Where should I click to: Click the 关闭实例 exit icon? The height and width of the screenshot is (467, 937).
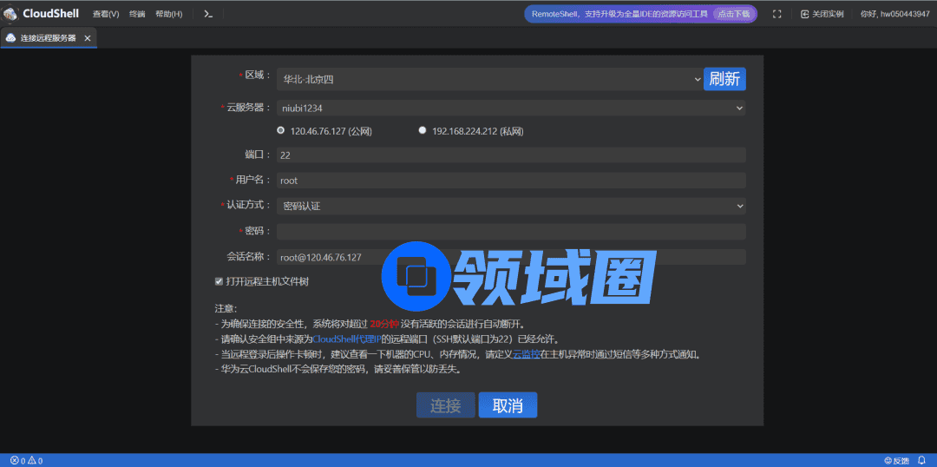[x=804, y=14]
